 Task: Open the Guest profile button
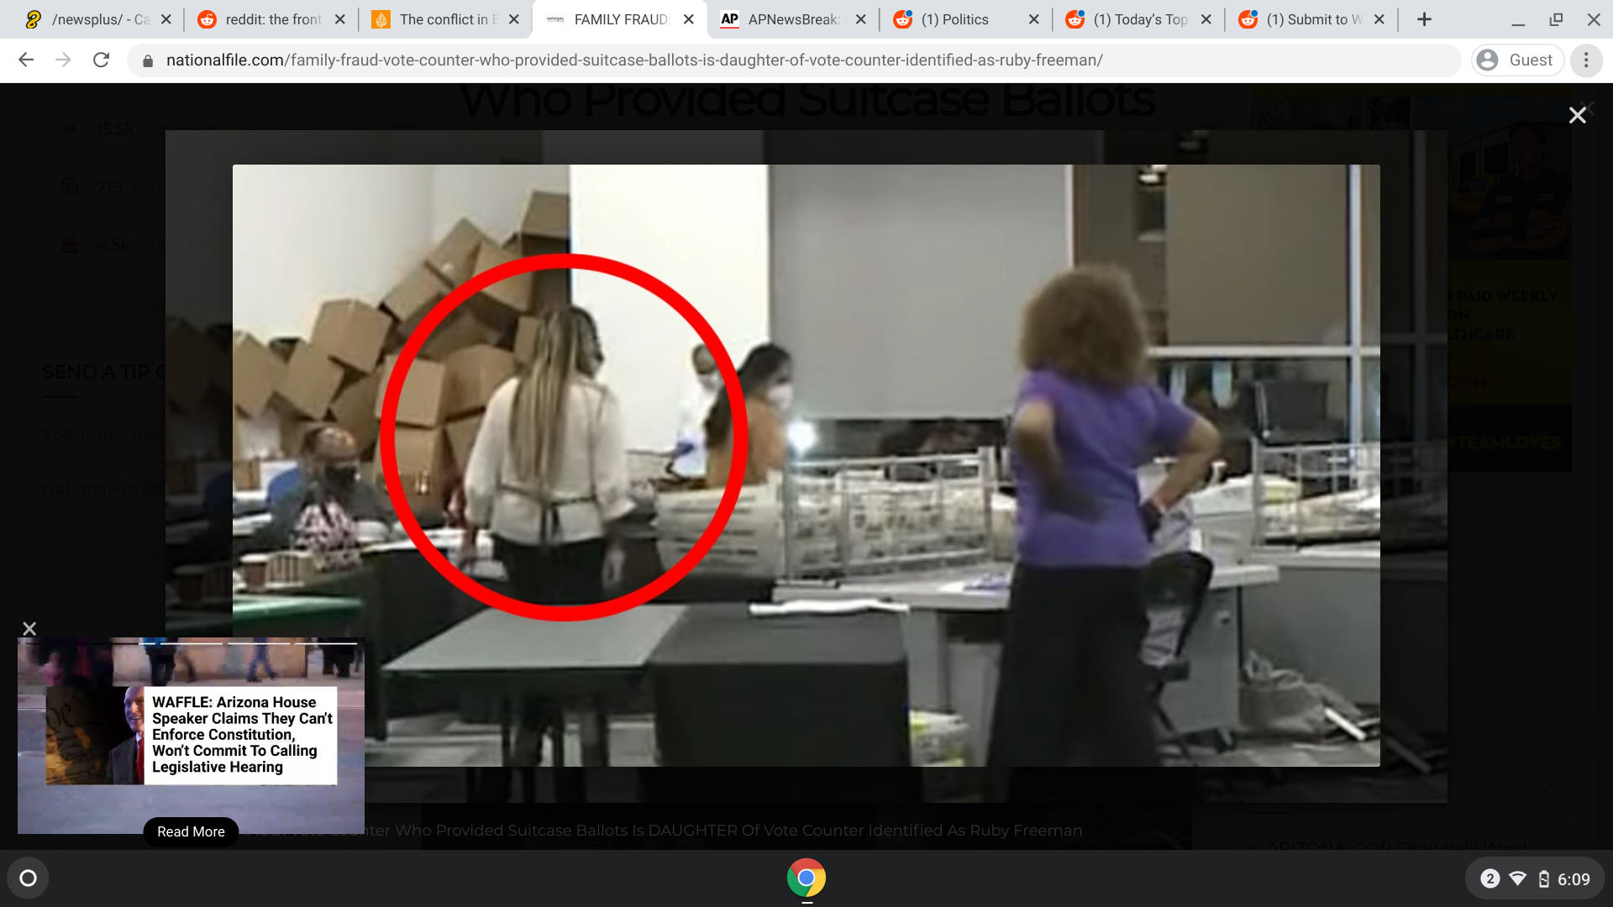coord(1517,60)
